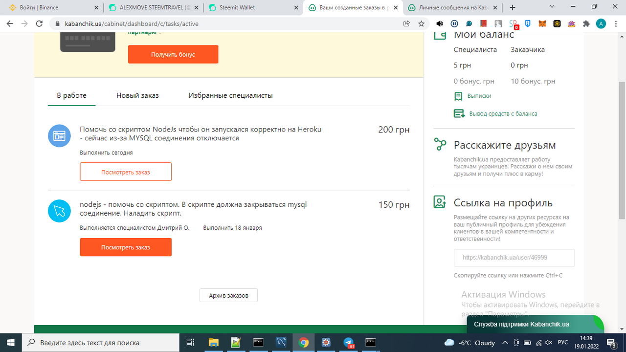Open the Выписки link

point(479,96)
